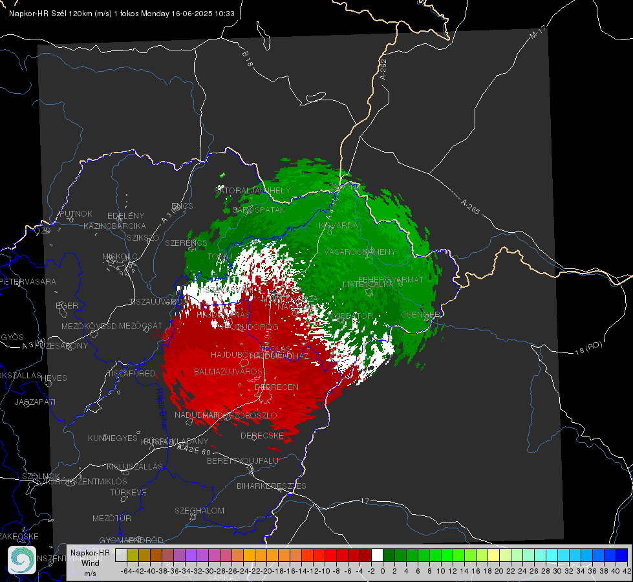This screenshot has height=582, width=633.
Task: Click the KISÚJSZÁLLÁS label
Action: 134,466
